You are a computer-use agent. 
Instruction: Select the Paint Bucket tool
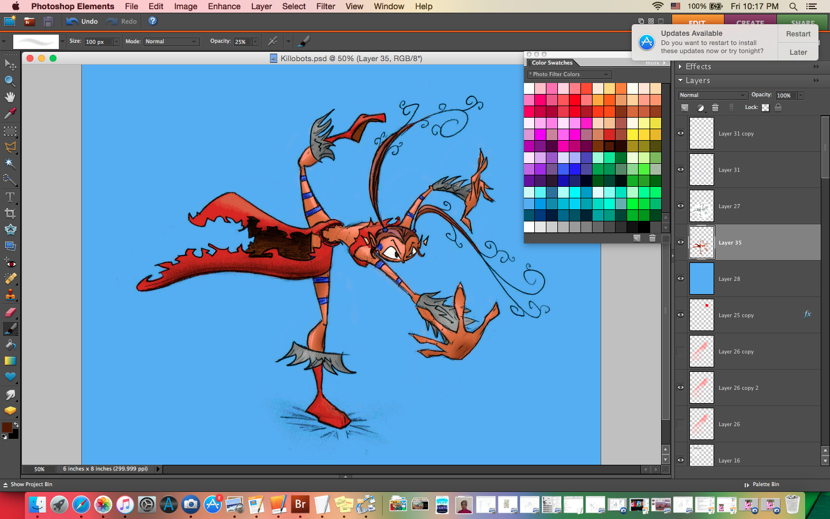tap(10, 345)
